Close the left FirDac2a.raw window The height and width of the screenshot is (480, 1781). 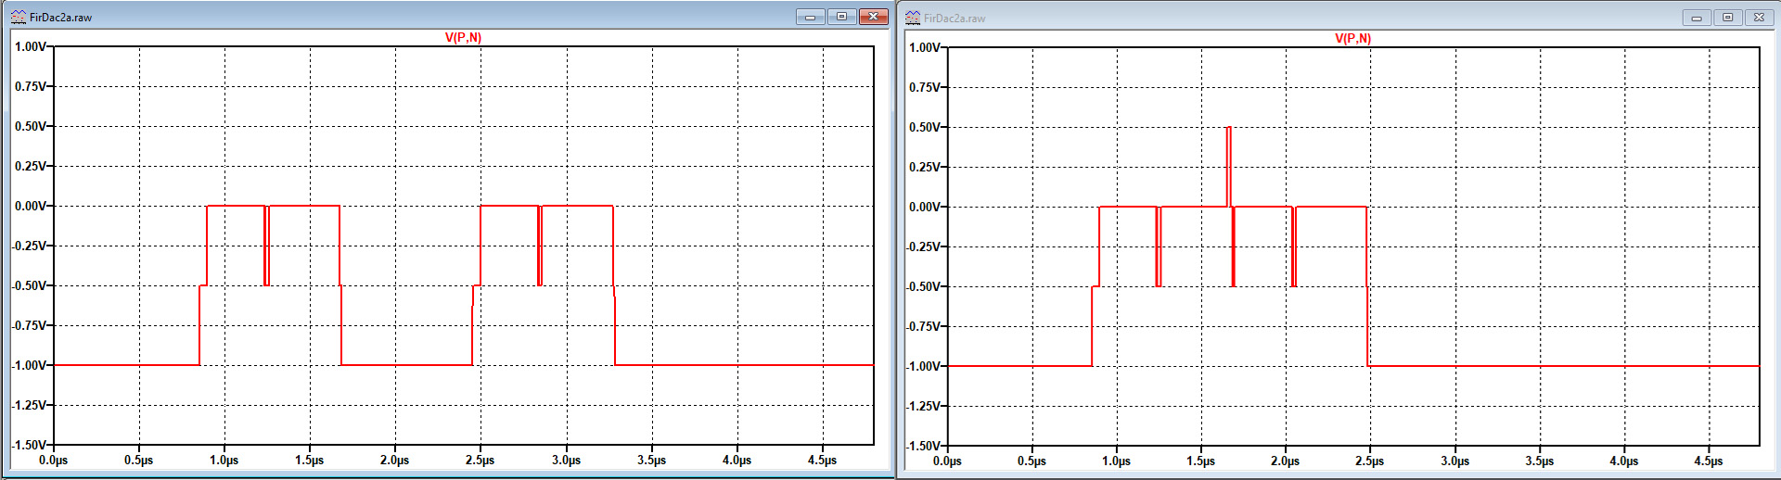coord(874,17)
